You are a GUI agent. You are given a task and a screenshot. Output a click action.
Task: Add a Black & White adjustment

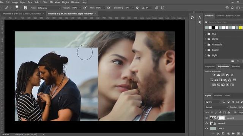coord(221,80)
